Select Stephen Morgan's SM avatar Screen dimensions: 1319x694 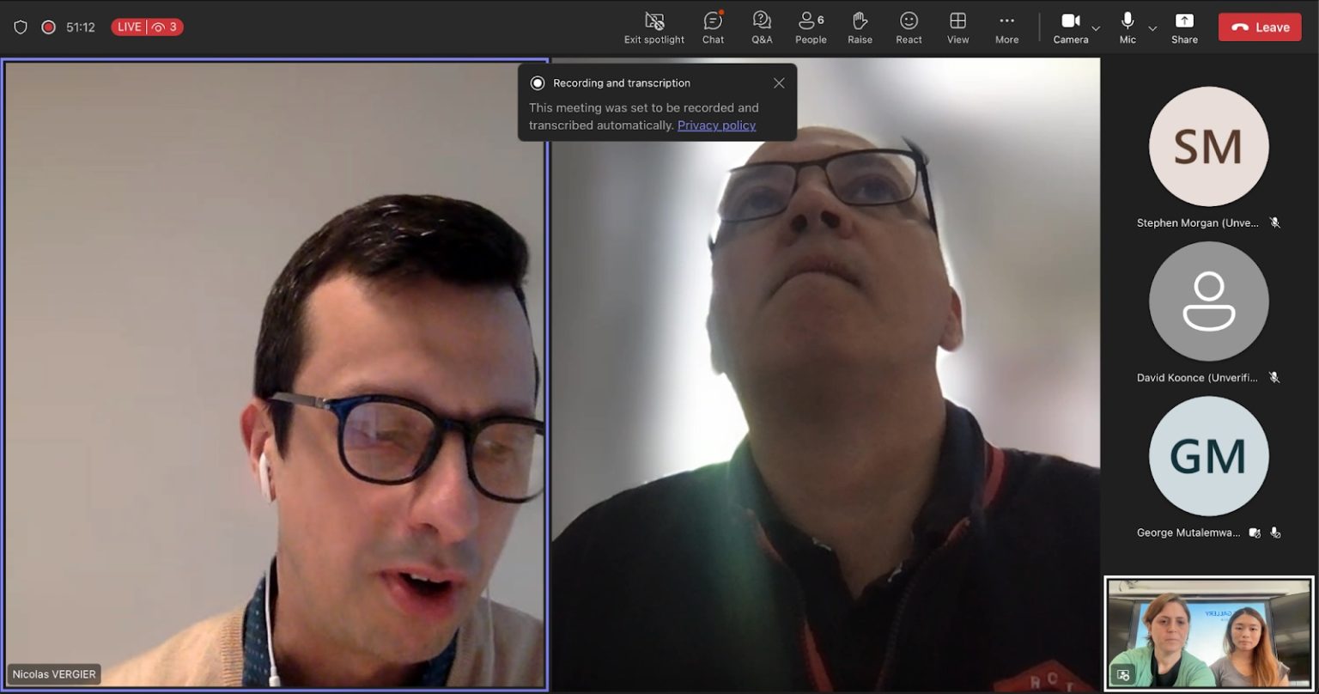1208,147
